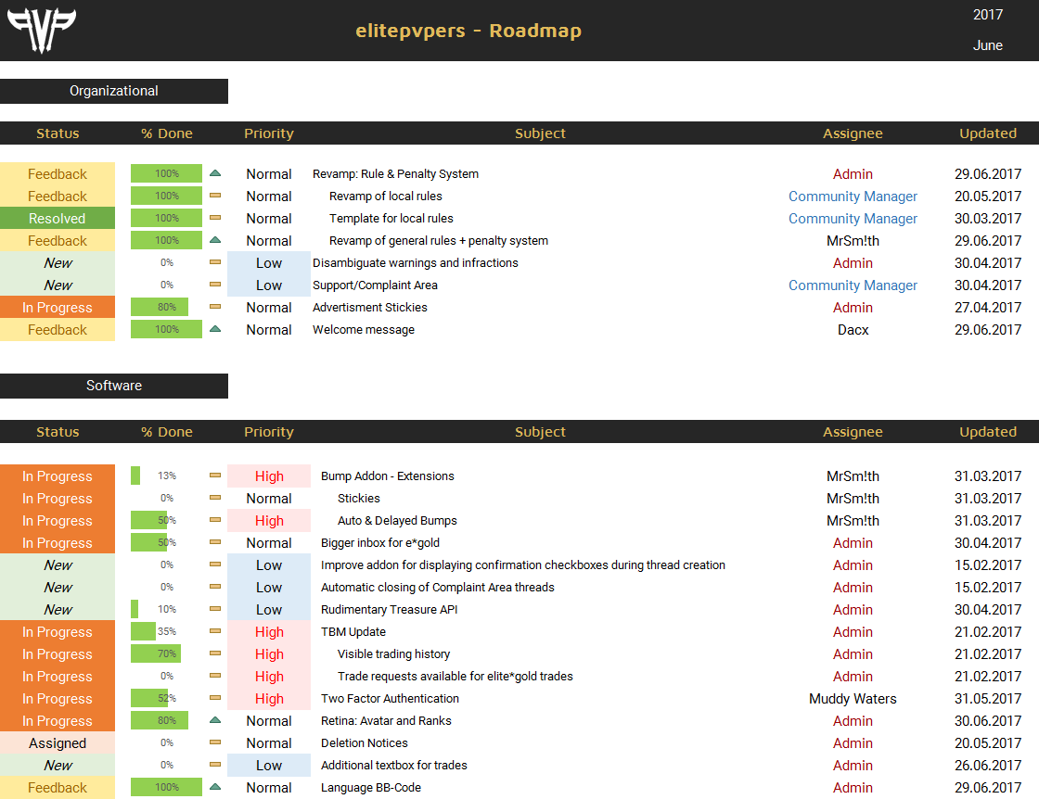Click the yellow dash icon for Two Factor Authentication
This screenshot has width=1039, height=799.
click(214, 698)
